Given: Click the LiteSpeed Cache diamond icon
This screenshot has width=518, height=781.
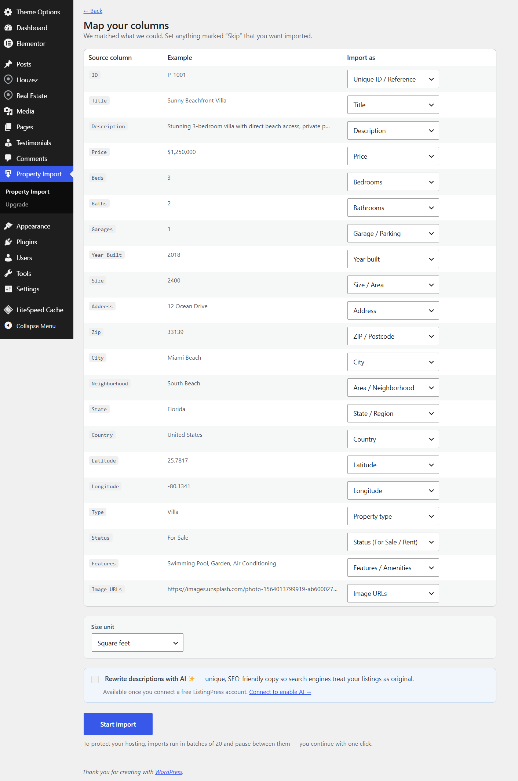Looking at the screenshot, I should pyautogui.click(x=8, y=310).
